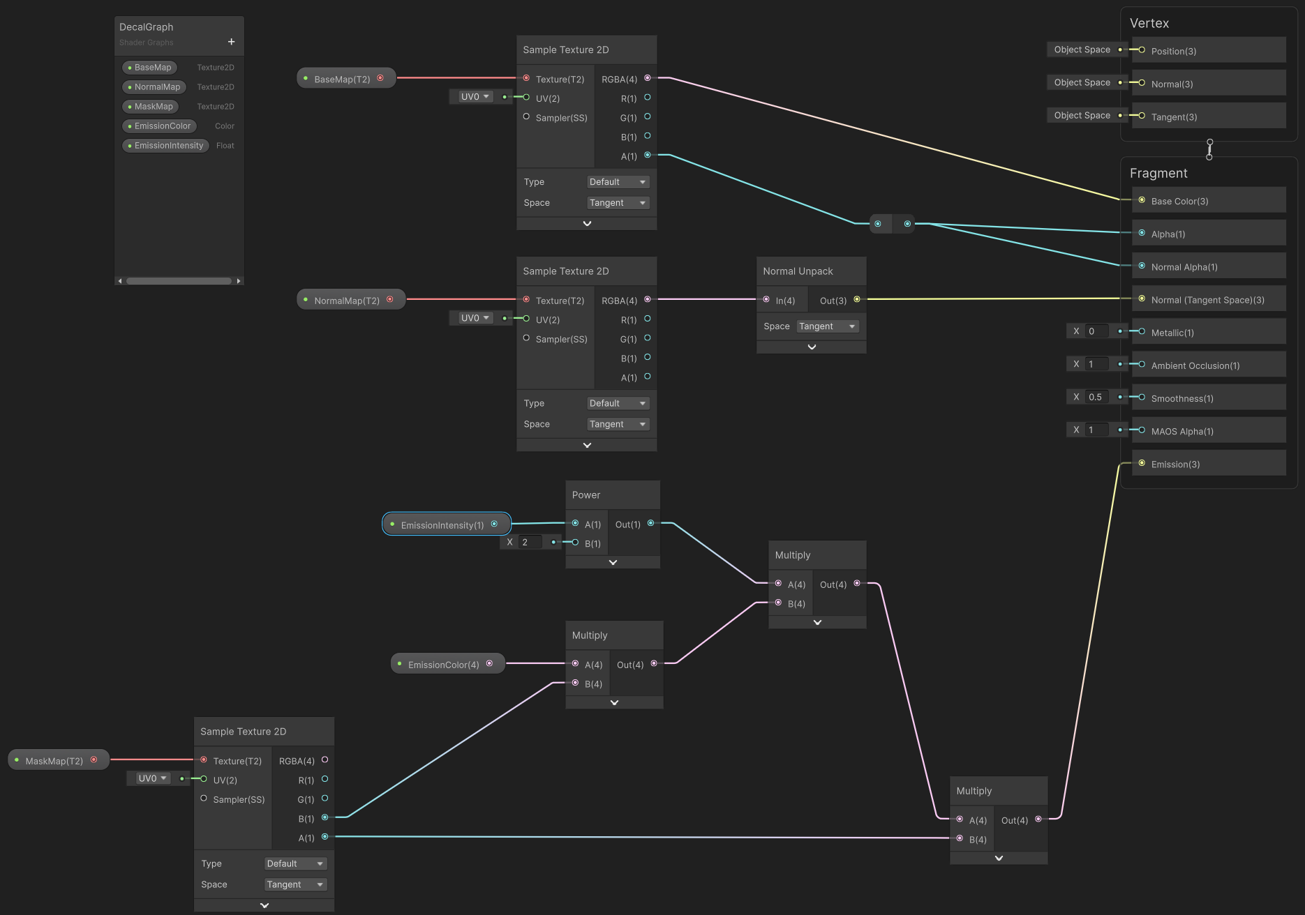
Task: Open Space dropdown on NormalMap Sample Texture node
Action: click(x=618, y=424)
